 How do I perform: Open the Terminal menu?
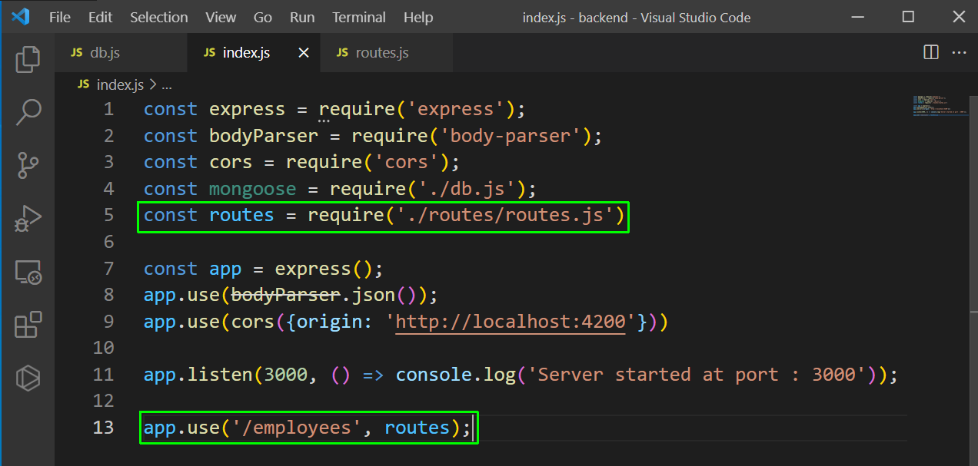pos(359,17)
